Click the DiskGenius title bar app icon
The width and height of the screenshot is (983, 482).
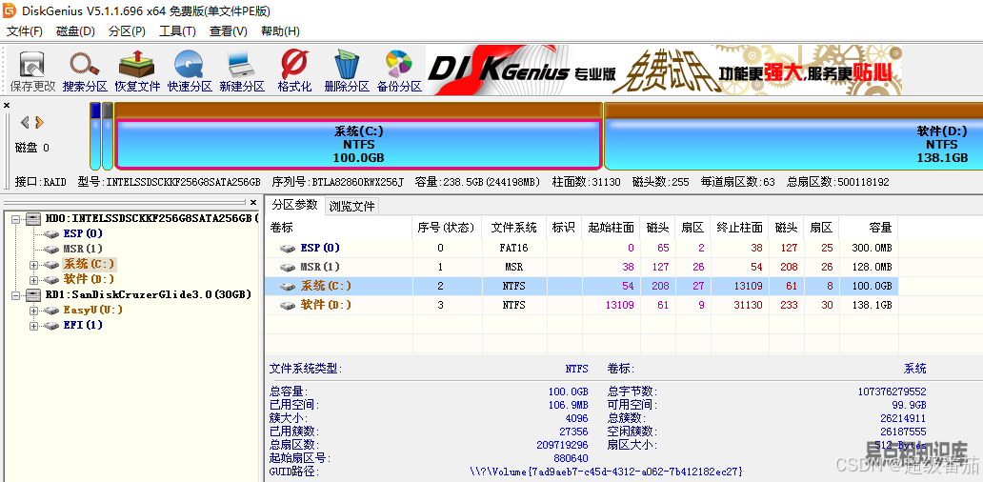pyautogui.click(x=10, y=10)
